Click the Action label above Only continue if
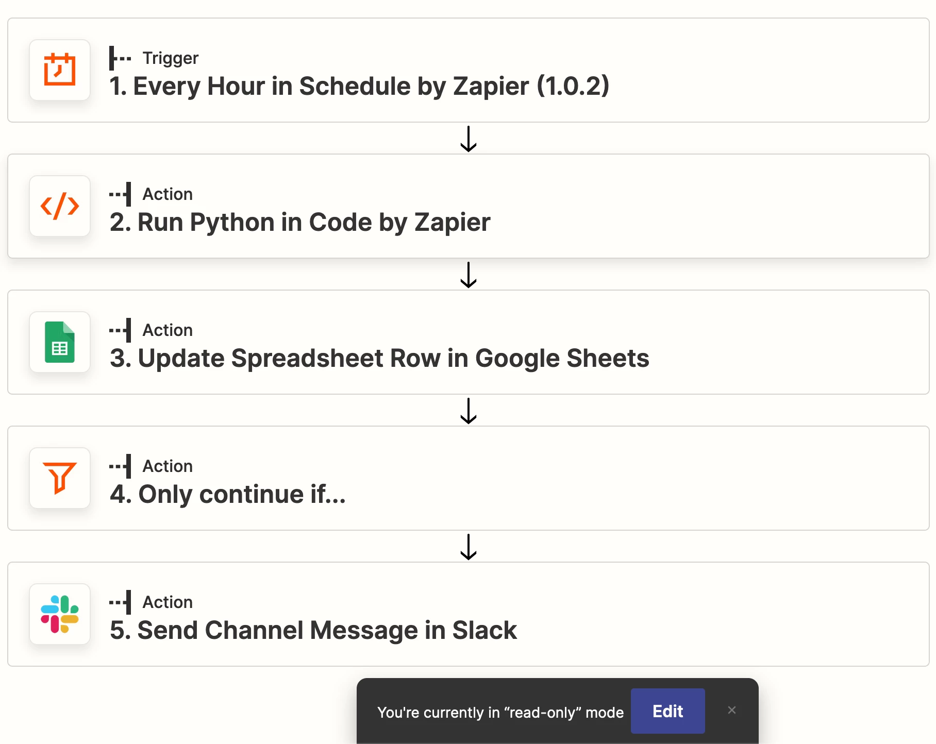Viewport: 936px width, 744px height. (x=168, y=466)
